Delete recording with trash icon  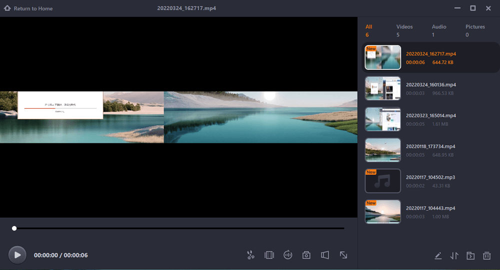[486, 256]
